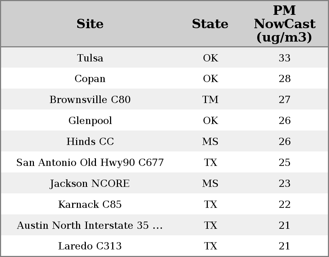Screen dimensions: 329x257
Task: Click the Copan site name
Action: (x=90, y=79)
